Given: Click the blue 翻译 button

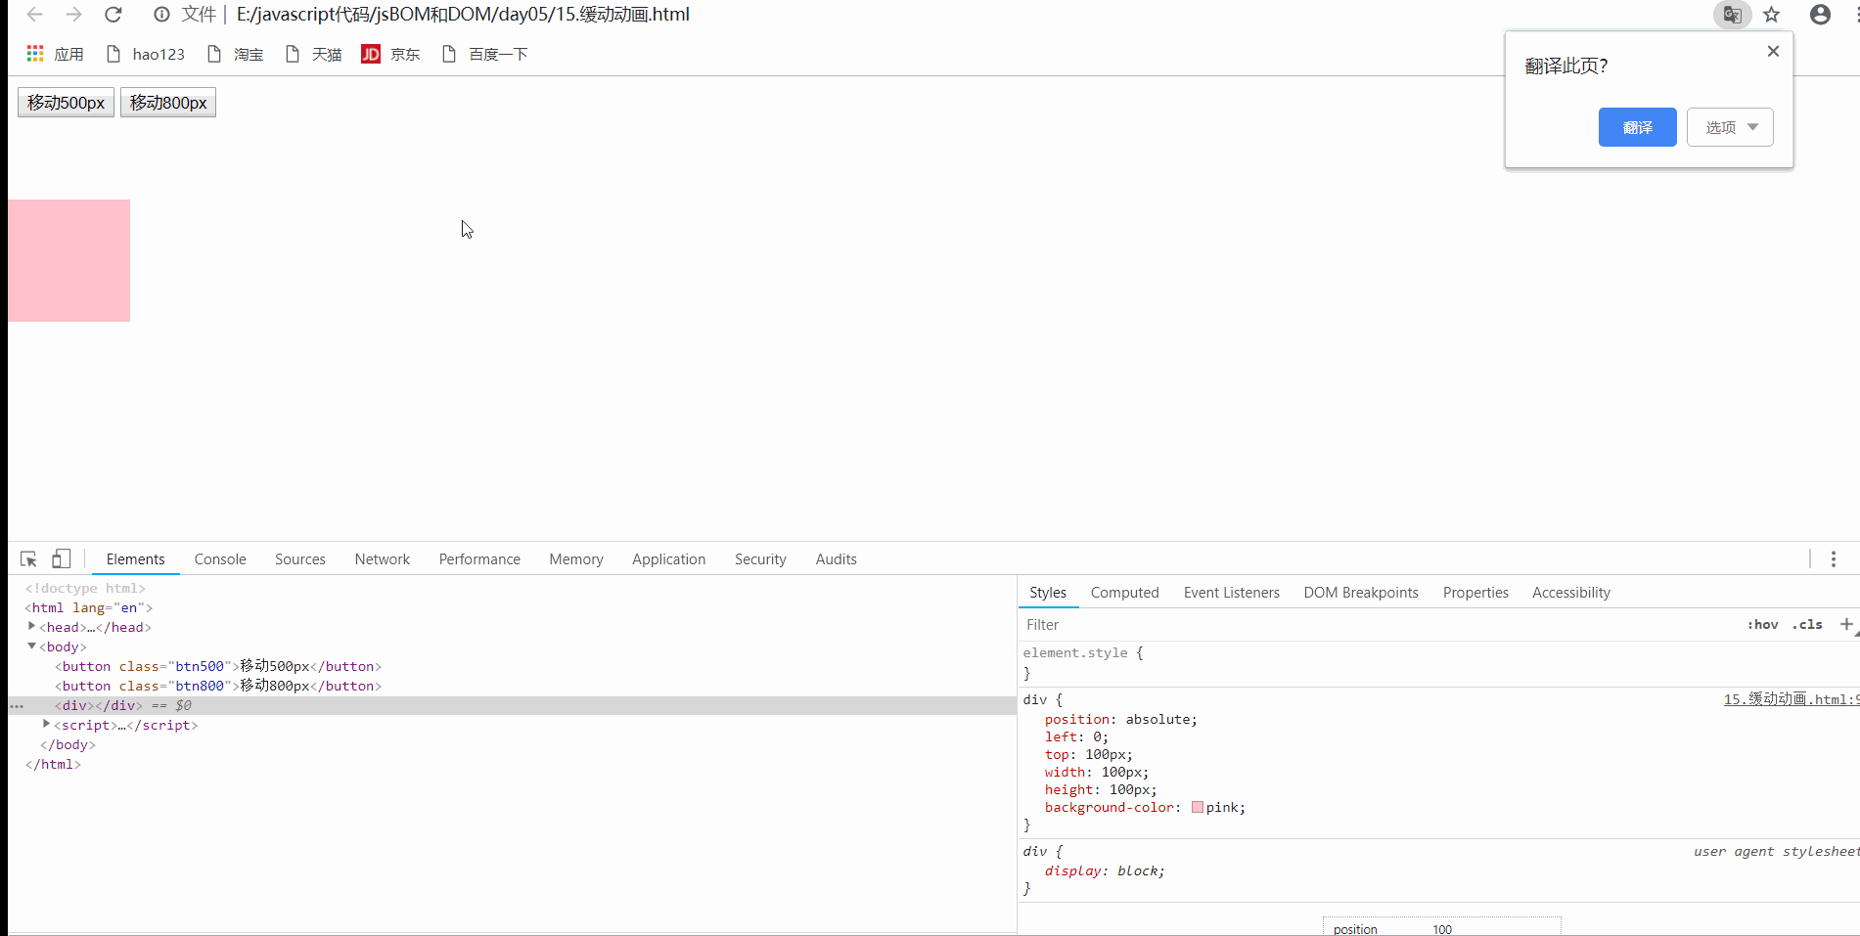Looking at the screenshot, I should (1637, 127).
